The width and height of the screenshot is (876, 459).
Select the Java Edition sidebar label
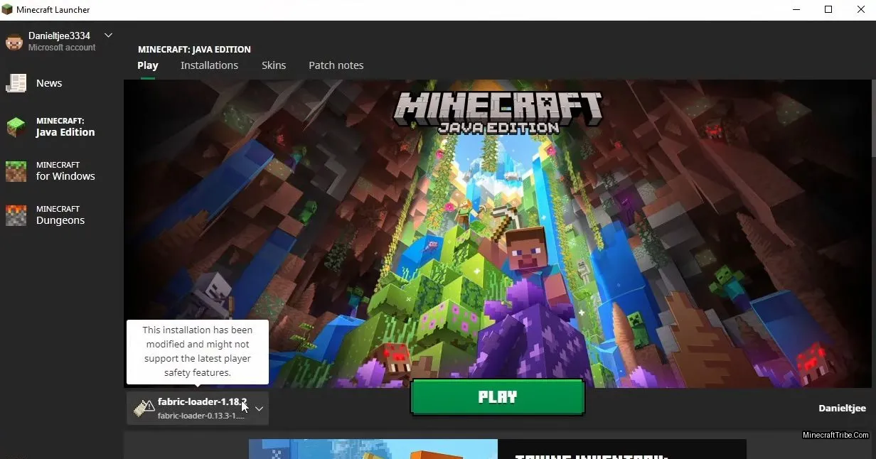click(65, 132)
